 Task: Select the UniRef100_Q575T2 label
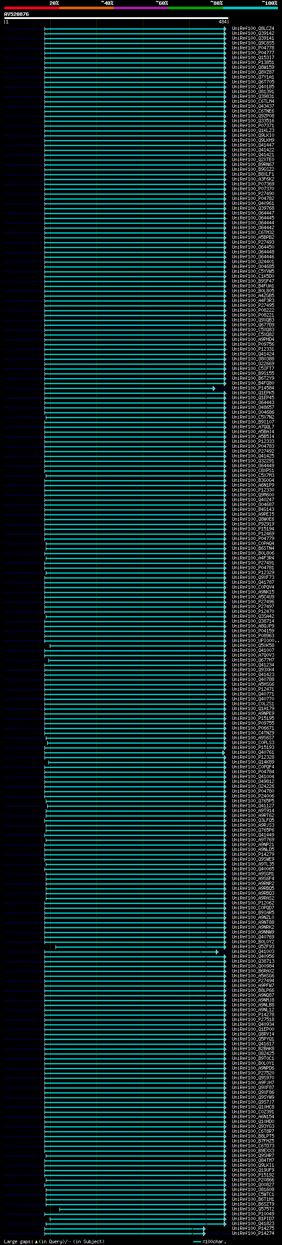point(253,1209)
